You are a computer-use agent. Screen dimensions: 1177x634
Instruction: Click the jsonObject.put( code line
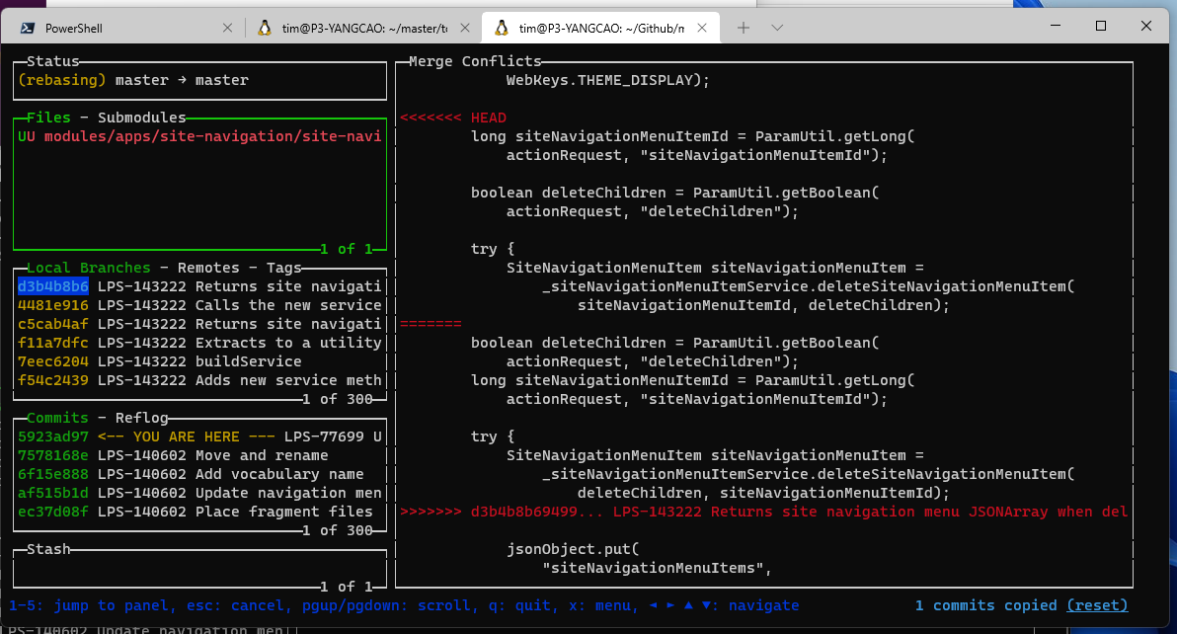coord(573,549)
